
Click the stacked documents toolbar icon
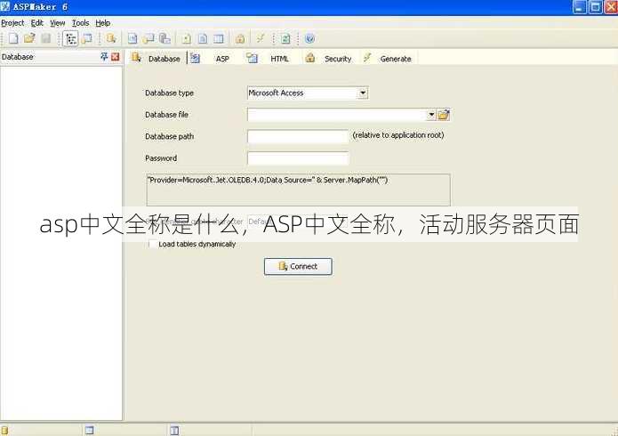(165, 38)
